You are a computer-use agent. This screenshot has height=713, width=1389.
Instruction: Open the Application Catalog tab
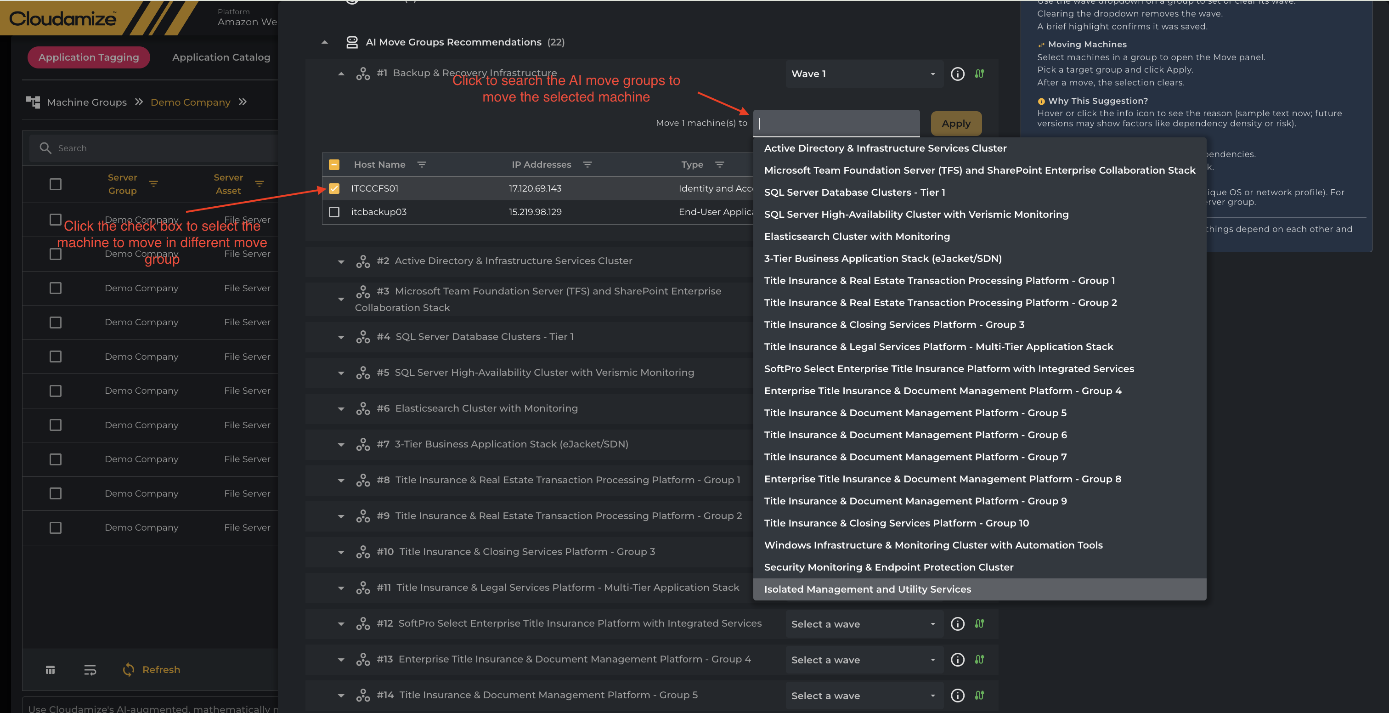[x=221, y=57]
